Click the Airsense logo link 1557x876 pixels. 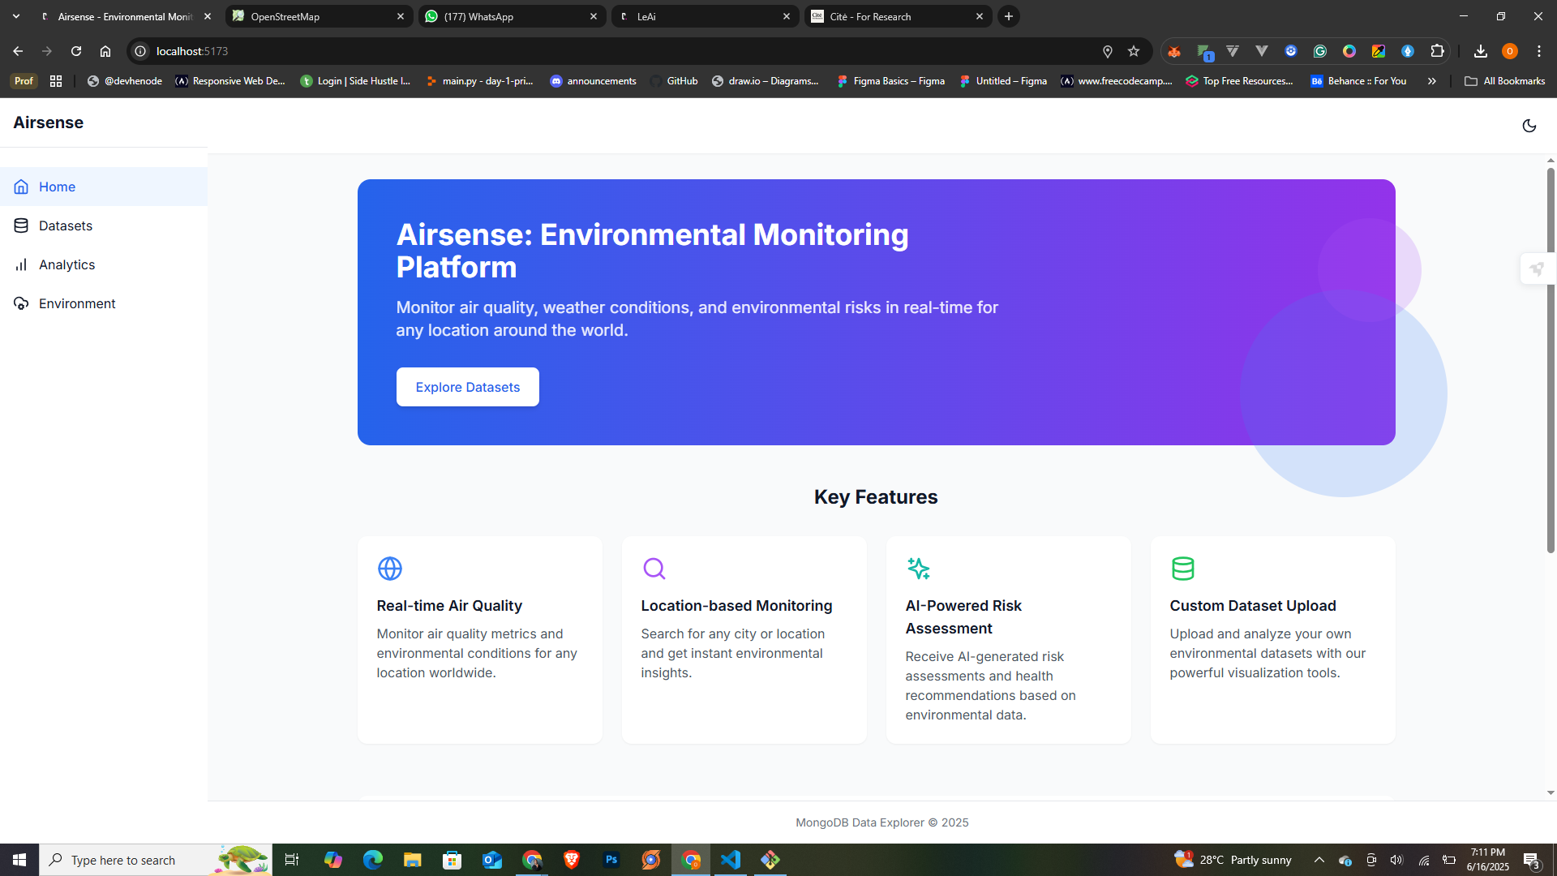[x=48, y=122]
